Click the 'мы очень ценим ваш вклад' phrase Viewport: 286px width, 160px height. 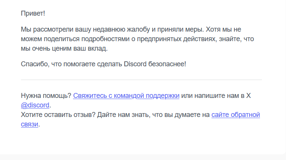point(63,48)
